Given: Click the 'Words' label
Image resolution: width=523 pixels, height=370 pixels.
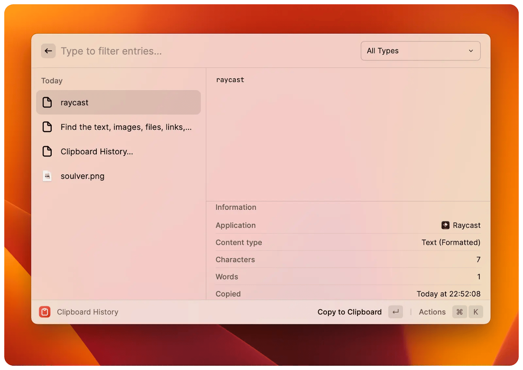Looking at the screenshot, I should coord(227,277).
